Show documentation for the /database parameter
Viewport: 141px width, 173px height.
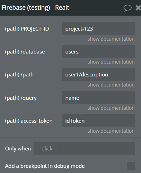click(111, 62)
